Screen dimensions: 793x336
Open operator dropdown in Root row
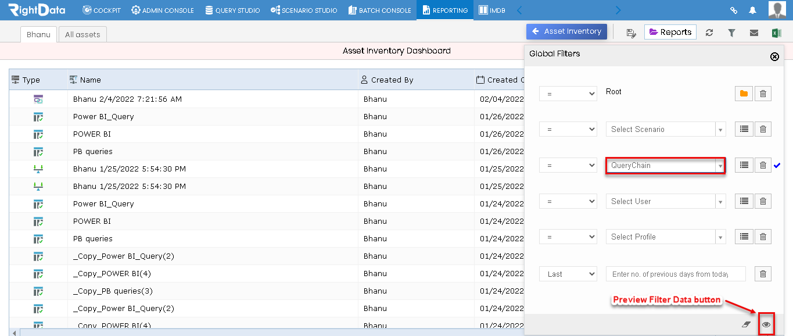click(568, 94)
